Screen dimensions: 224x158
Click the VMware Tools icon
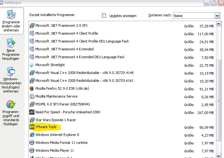coord(32,127)
